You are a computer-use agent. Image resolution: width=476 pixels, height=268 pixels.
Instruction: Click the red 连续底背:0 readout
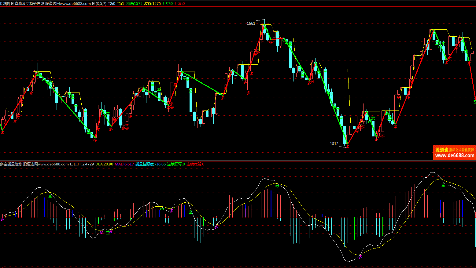pyautogui.click(x=195, y=164)
